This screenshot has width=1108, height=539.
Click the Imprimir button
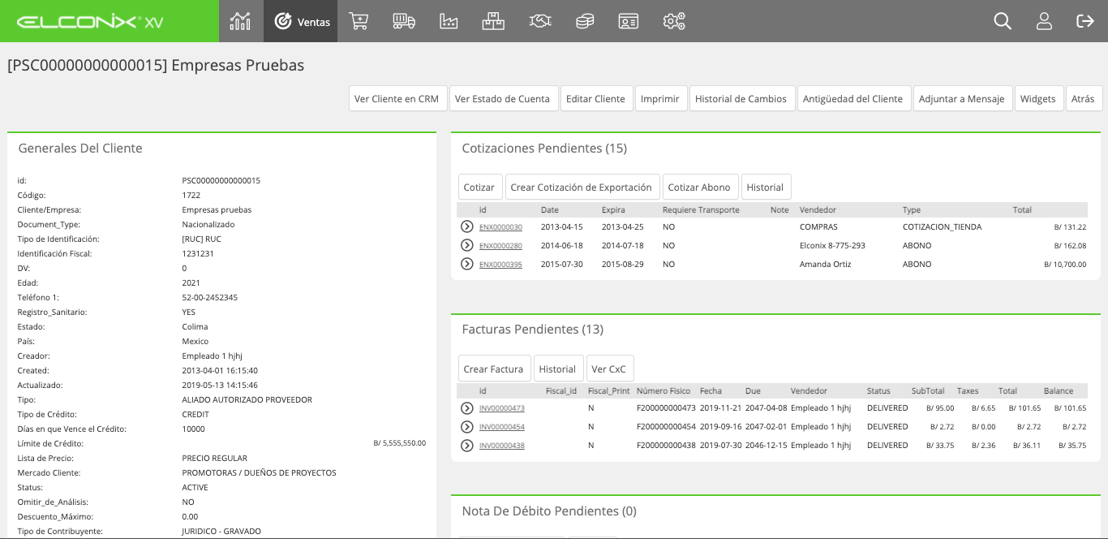pyautogui.click(x=660, y=98)
